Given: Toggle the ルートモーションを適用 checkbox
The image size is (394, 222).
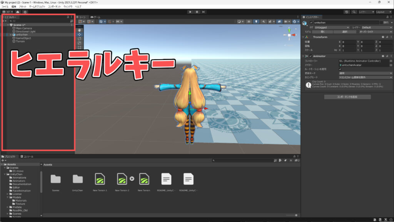Looking at the screenshot, I should click(341, 69).
